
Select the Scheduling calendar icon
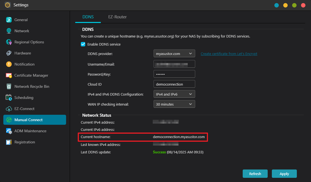9,98
